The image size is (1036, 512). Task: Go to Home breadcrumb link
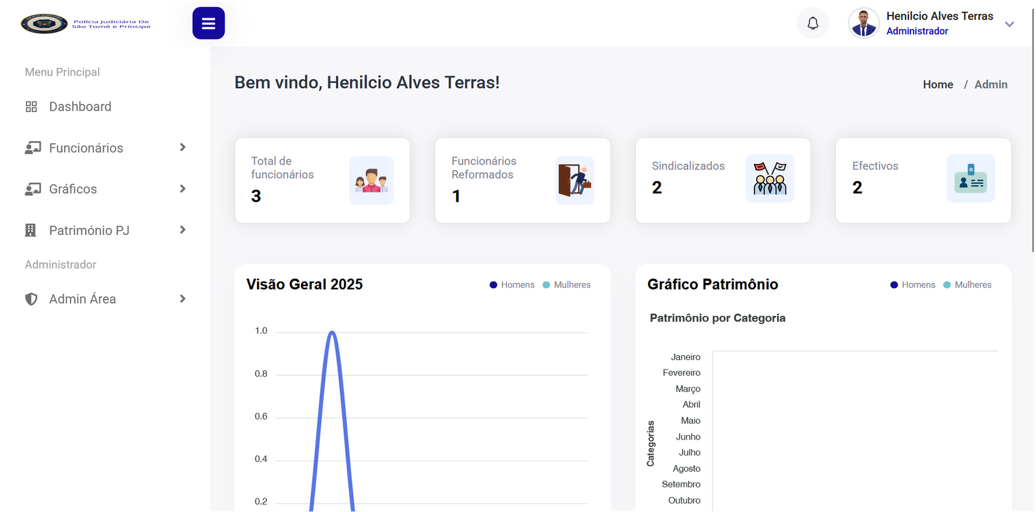point(938,85)
